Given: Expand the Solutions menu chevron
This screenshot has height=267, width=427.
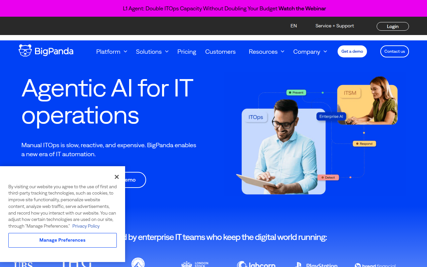Looking at the screenshot, I should (167, 51).
